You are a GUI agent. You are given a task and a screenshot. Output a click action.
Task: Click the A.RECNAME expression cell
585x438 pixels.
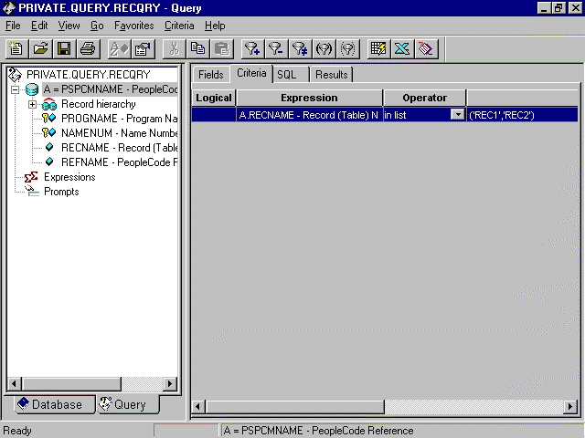coord(309,115)
